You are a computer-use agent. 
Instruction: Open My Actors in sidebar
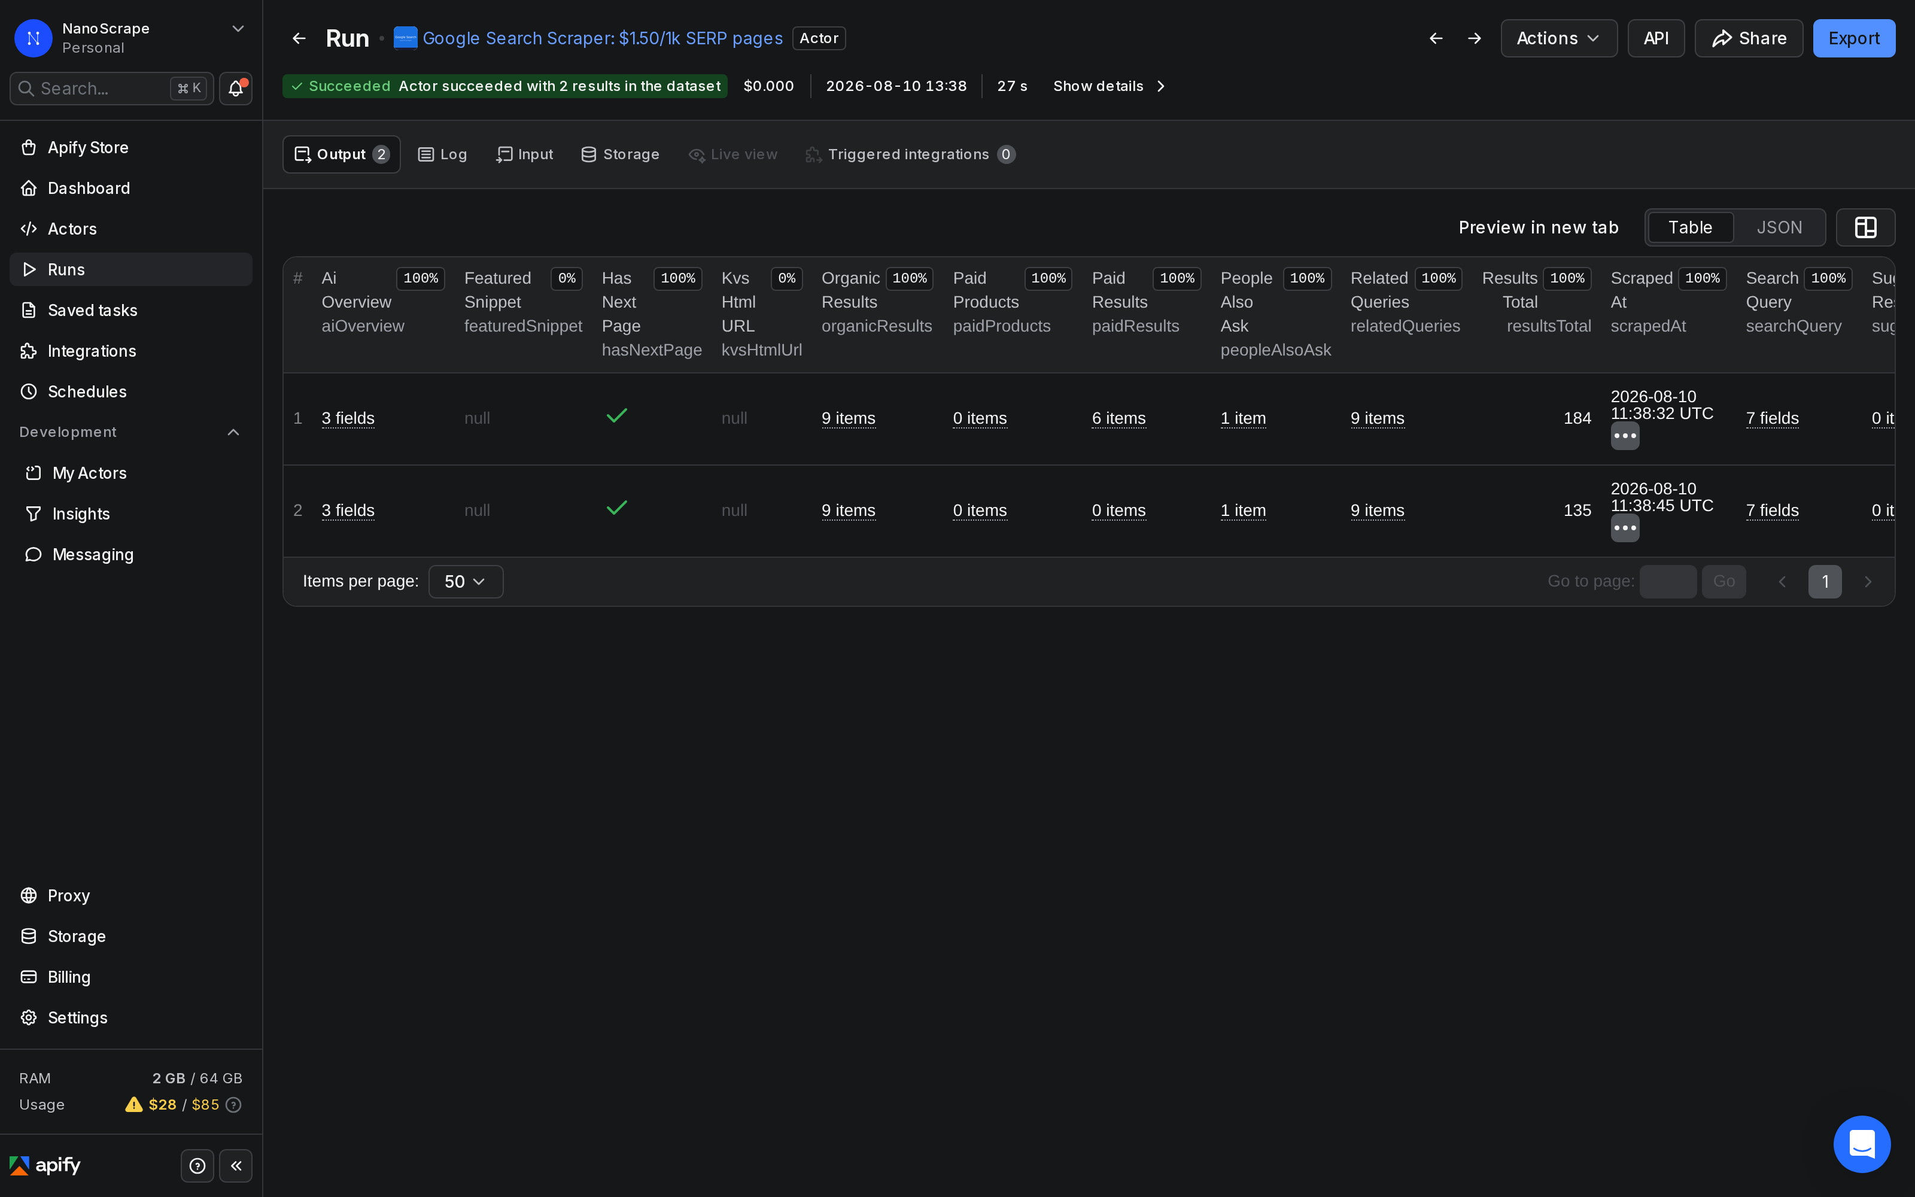[130, 473]
